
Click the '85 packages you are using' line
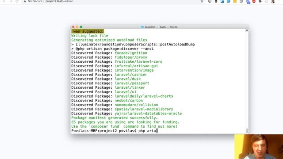125,122
